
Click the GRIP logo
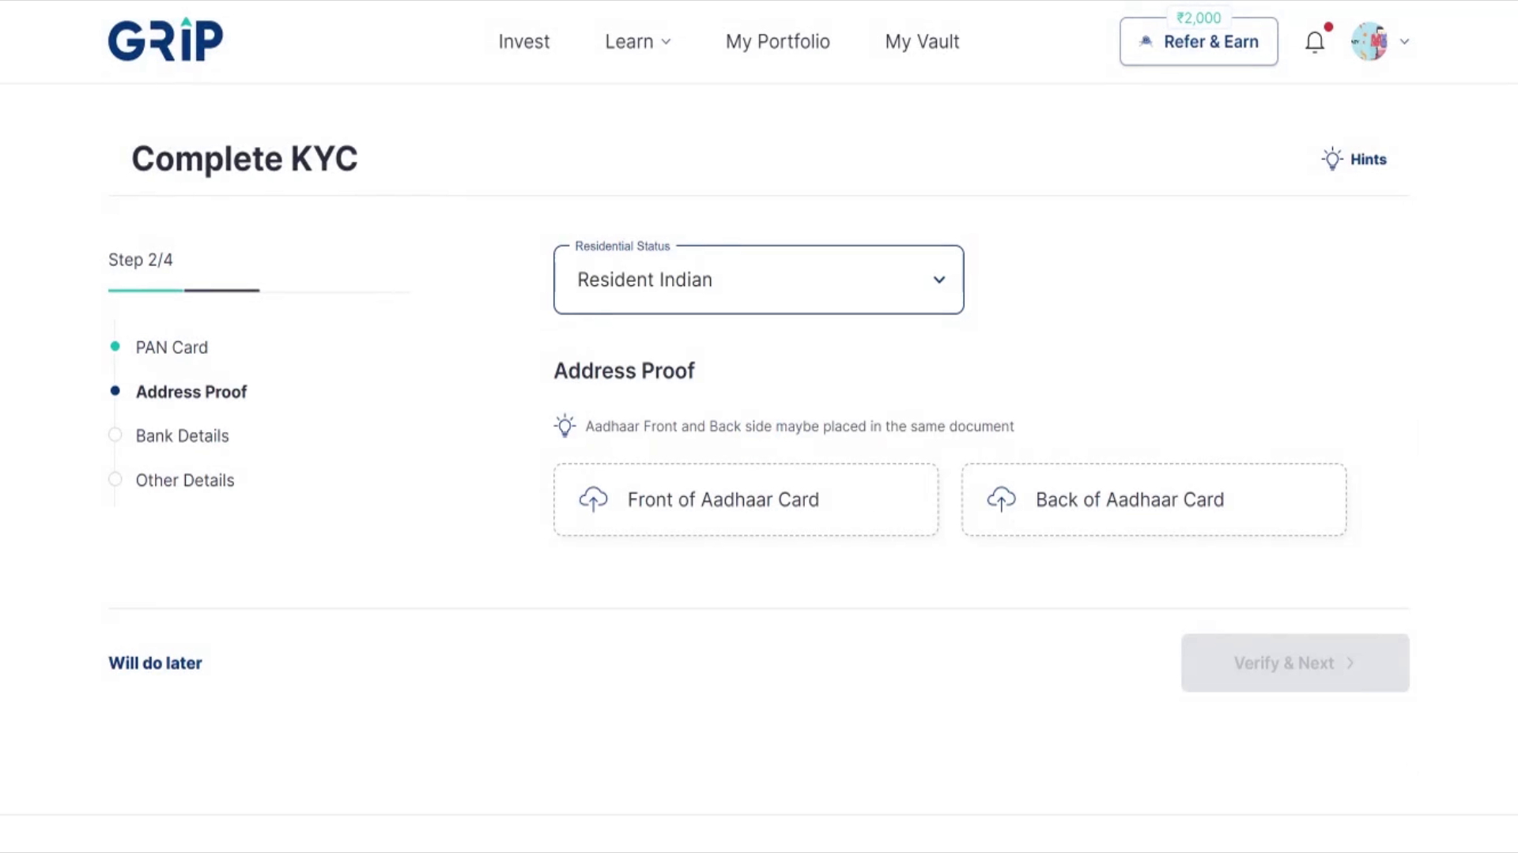(x=165, y=39)
